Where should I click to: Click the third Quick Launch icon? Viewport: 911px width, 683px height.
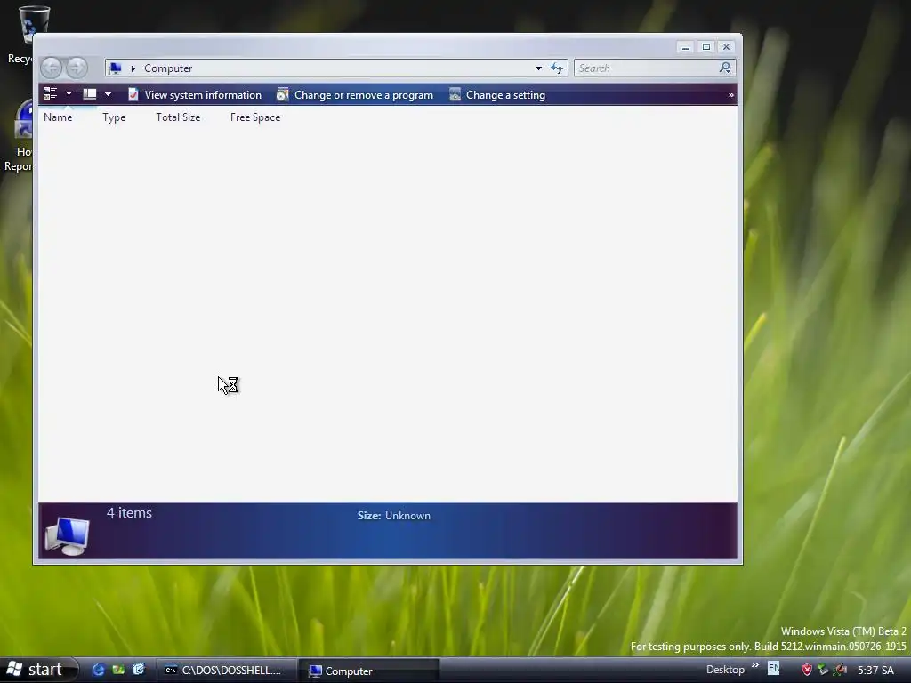pos(138,670)
